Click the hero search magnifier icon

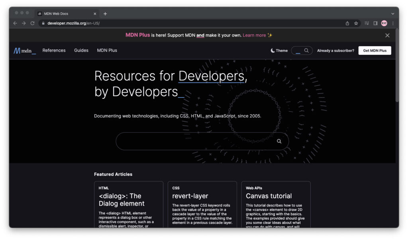pyautogui.click(x=279, y=141)
